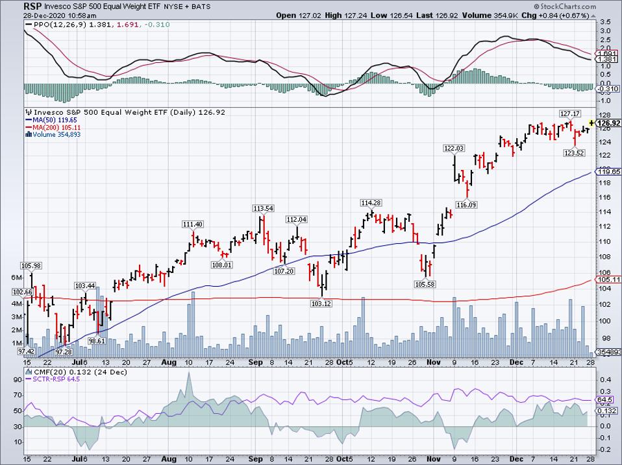The width and height of the screenshot is (622, 465).
Task: Click the 107.20 price label
Action: 284,271
